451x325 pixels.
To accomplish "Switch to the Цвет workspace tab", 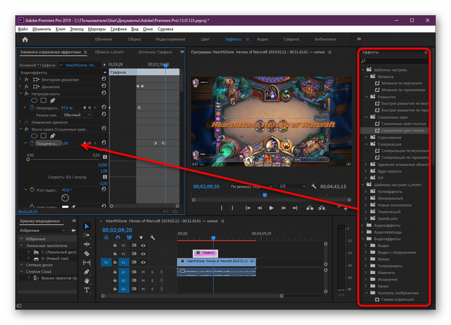I will point(205,39).
